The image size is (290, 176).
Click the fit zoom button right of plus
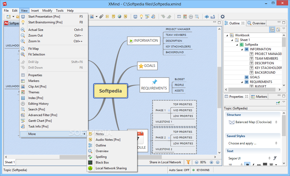pyautogui.click(x=218, y=162)
